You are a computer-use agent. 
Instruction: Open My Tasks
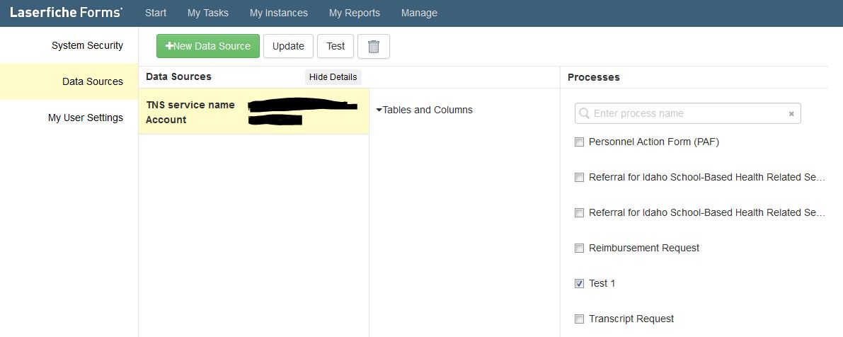tap(207, 13)
